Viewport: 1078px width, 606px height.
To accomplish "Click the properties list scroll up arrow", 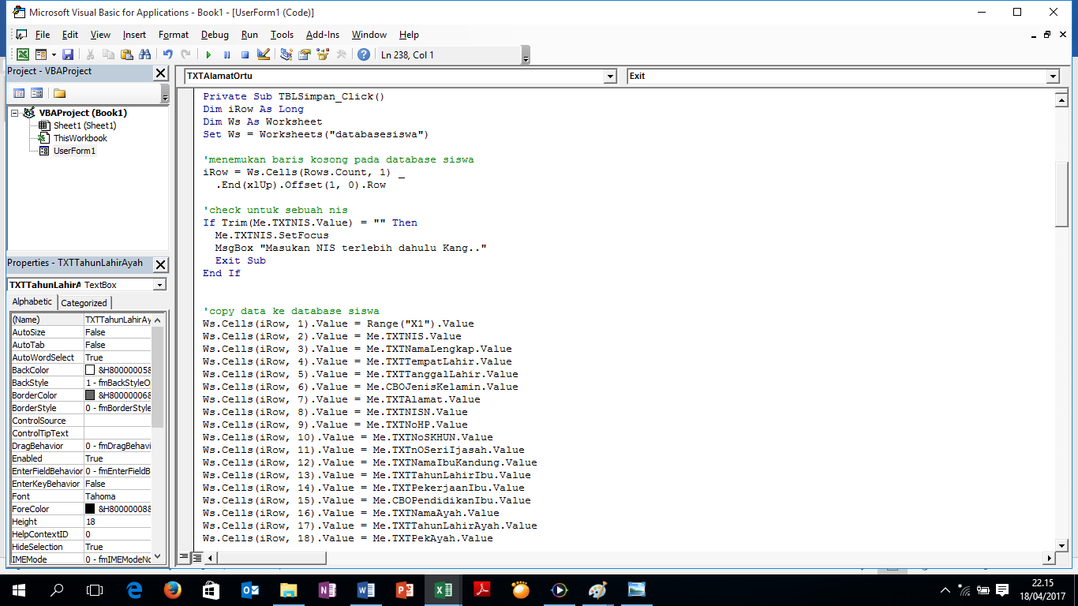I will pos(158,320).
